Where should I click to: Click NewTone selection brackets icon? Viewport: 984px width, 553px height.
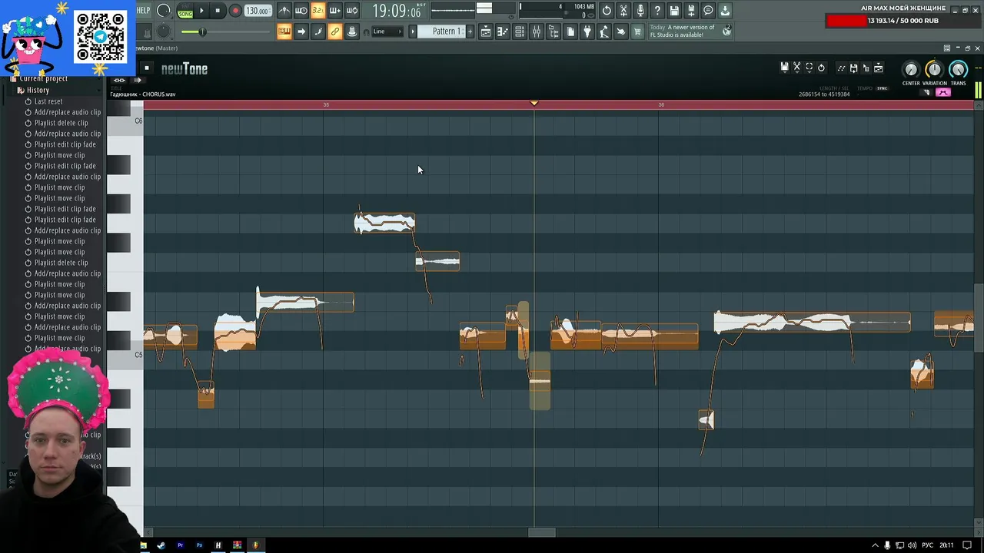pyautogui.click(x=809, y=68)
